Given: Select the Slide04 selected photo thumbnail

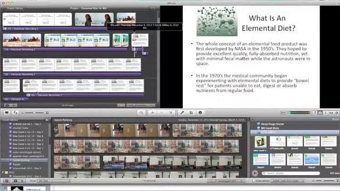Looking at the screenshot, I should click(x=261, y=159).
